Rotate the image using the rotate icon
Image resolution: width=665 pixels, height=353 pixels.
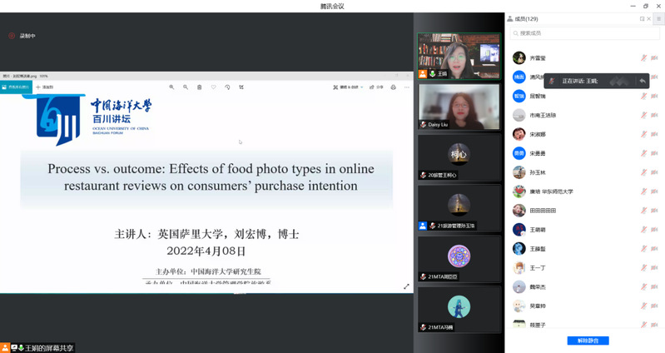click(x=227, y=87)
